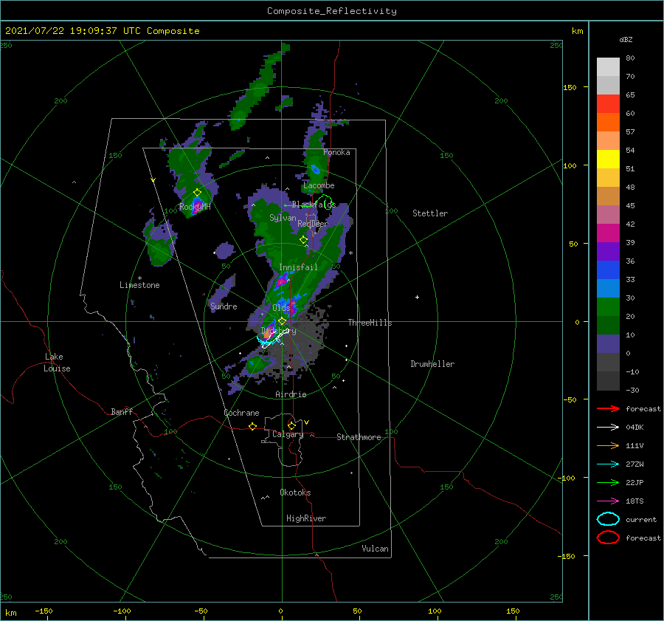Click the cyan 27ZW arrow in legend
664x621 pixels.
pyautogui.click(x=608, y=464)
